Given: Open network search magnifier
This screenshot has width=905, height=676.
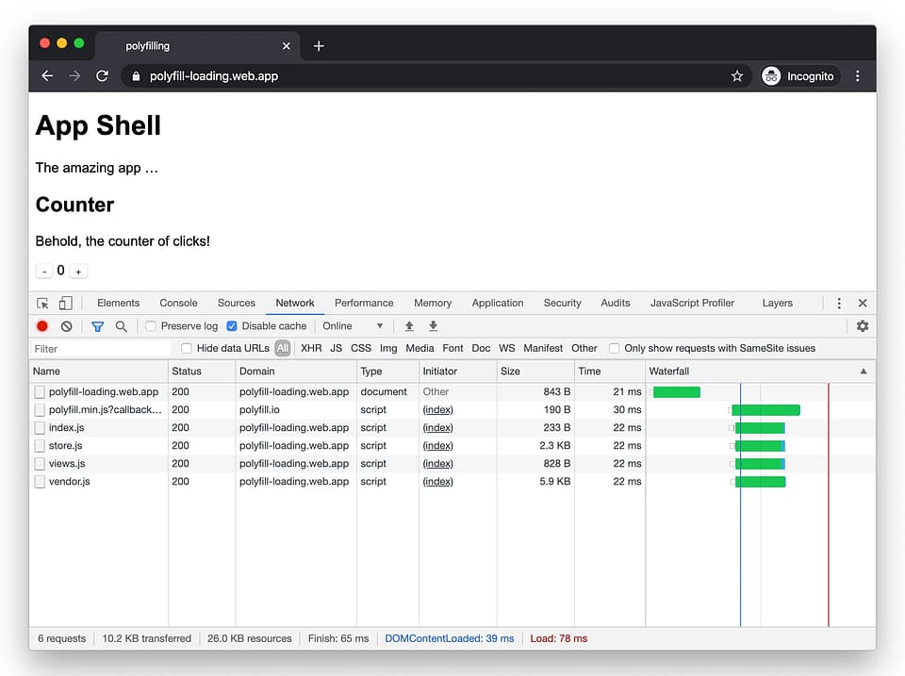Looking at the screenshot, I should tap(121, 326).
